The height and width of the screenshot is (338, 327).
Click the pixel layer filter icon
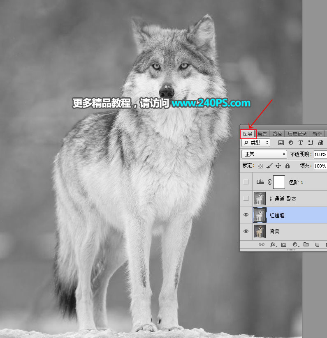[x=281, y=143]
